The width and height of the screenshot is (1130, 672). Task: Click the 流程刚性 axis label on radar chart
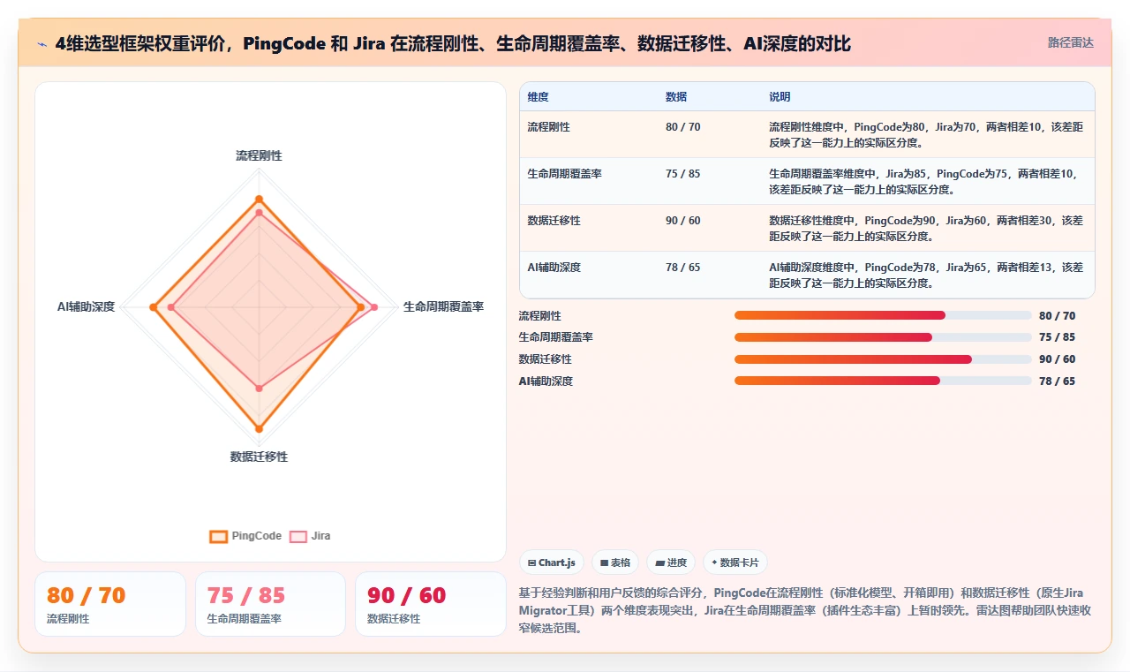pos(259,155)
